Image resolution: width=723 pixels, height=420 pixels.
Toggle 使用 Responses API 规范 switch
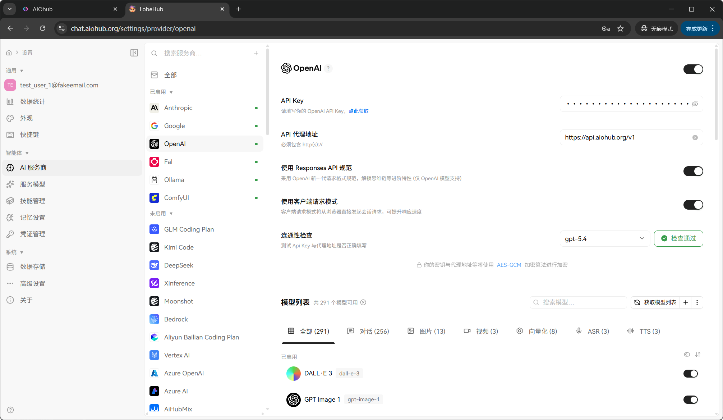click(x=693, y=171)
